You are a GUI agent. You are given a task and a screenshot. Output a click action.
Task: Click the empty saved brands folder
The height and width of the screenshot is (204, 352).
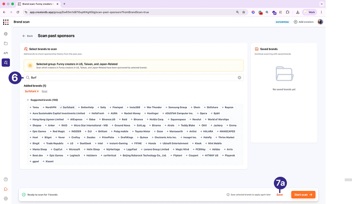(284, 74)
